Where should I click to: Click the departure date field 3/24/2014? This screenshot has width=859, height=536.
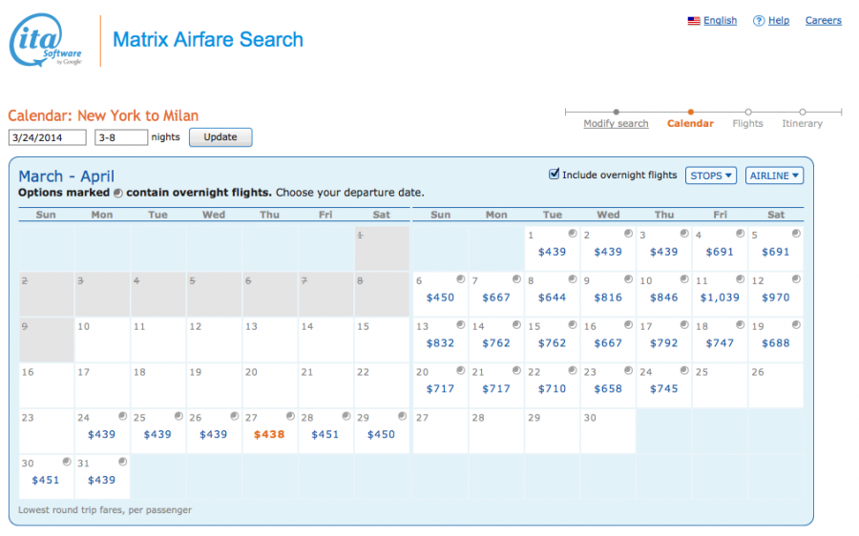click(x=48, y=137)
